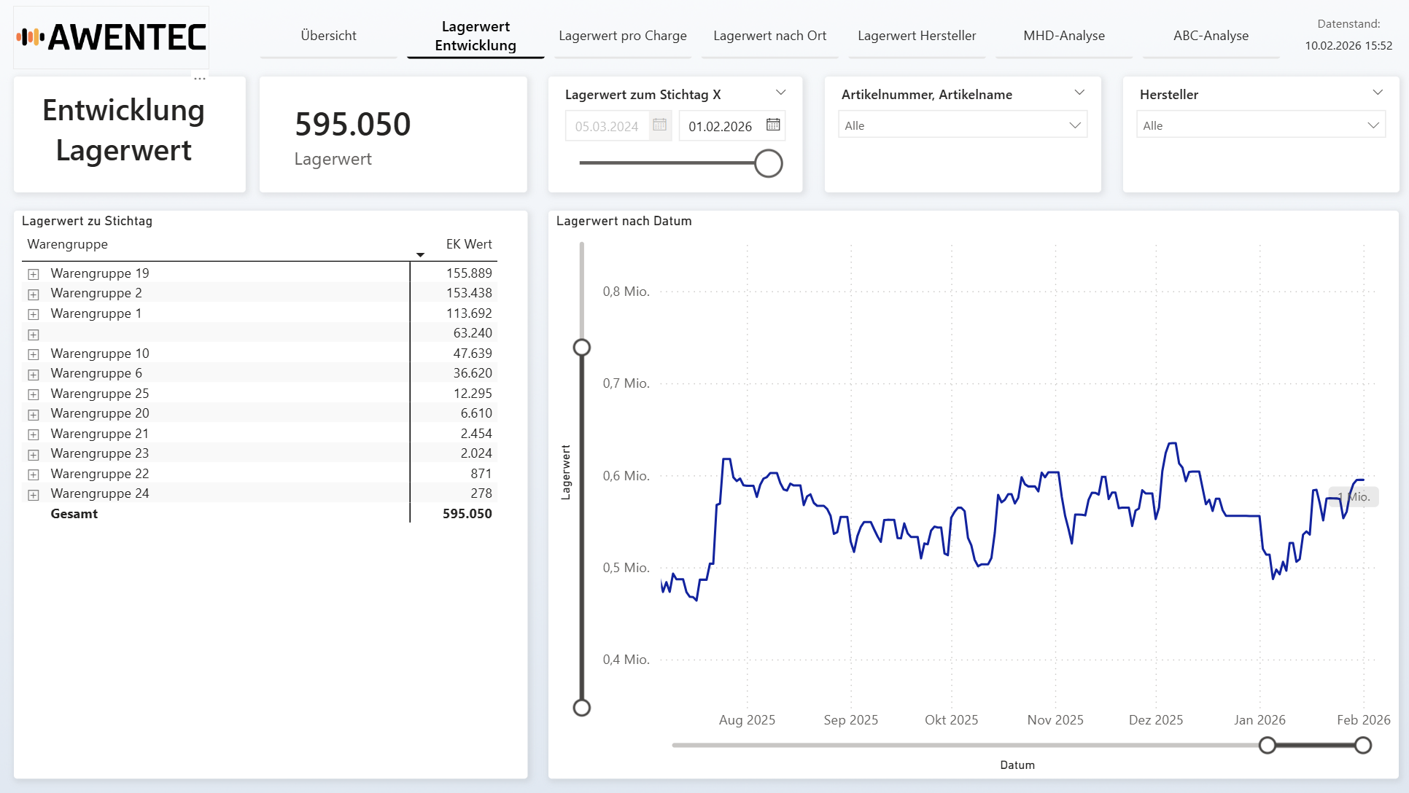Click the Stichtag date slider handle
Viewport: 1409px width, 793px height.
point(768,163)
